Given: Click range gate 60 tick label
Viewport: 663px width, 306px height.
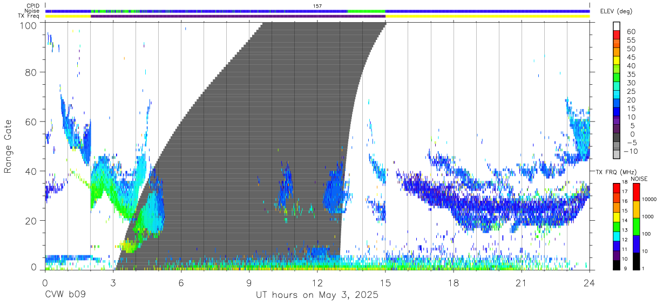Looking at the screenshot, I should [32, 121].
